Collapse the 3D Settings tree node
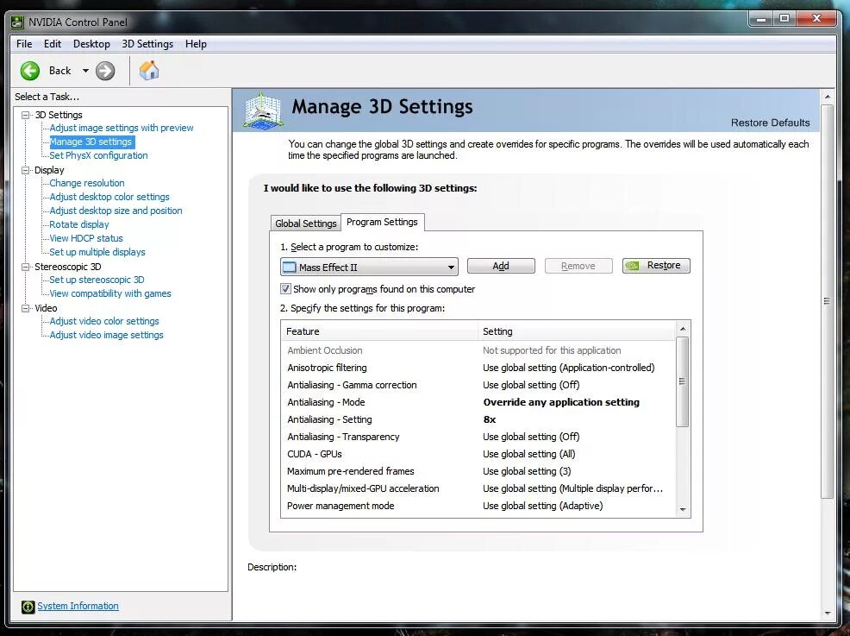Image resolution: width=850 pixels, height=636 pixels. pos(25,115)
